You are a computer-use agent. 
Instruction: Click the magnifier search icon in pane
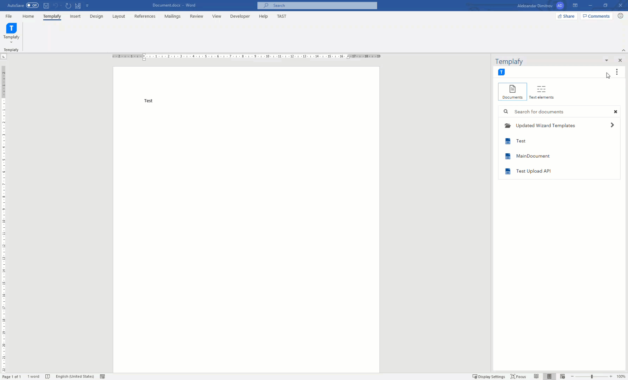(x=506, y=111)
